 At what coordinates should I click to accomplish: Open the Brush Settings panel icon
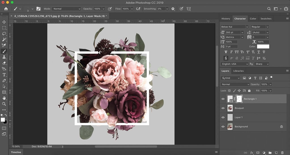(x=38, y=9)
